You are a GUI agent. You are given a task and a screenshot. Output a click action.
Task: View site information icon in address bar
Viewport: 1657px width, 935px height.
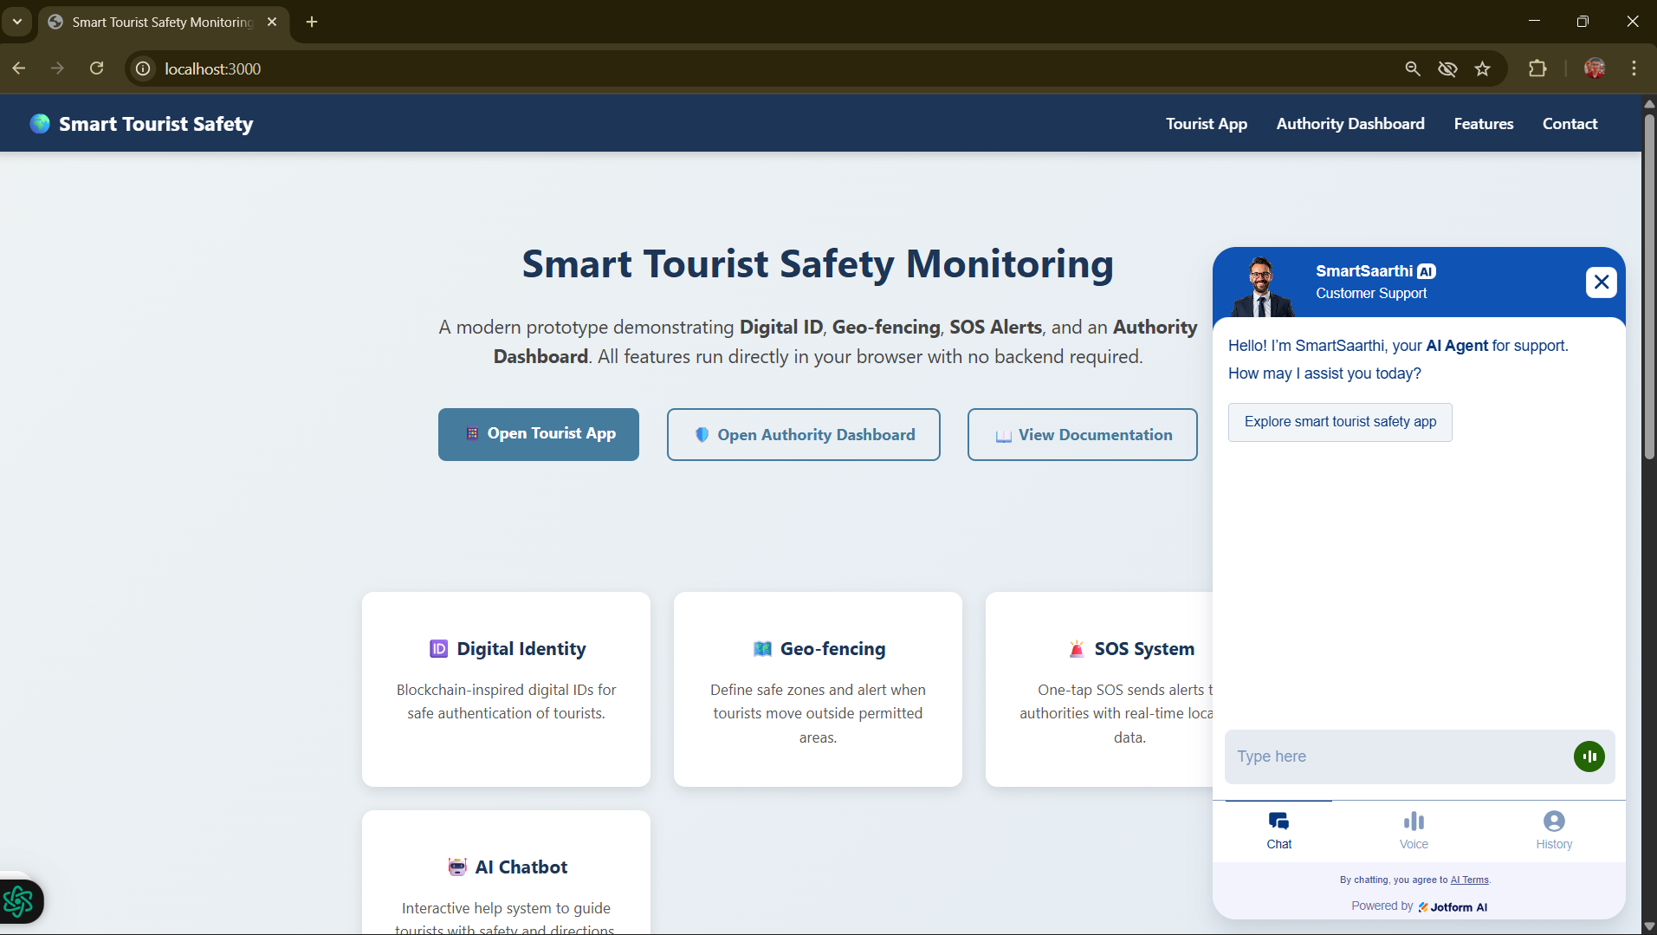pos(143,68)
